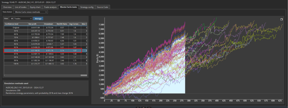Click the Simulation methods used heading

click(16, 83)
